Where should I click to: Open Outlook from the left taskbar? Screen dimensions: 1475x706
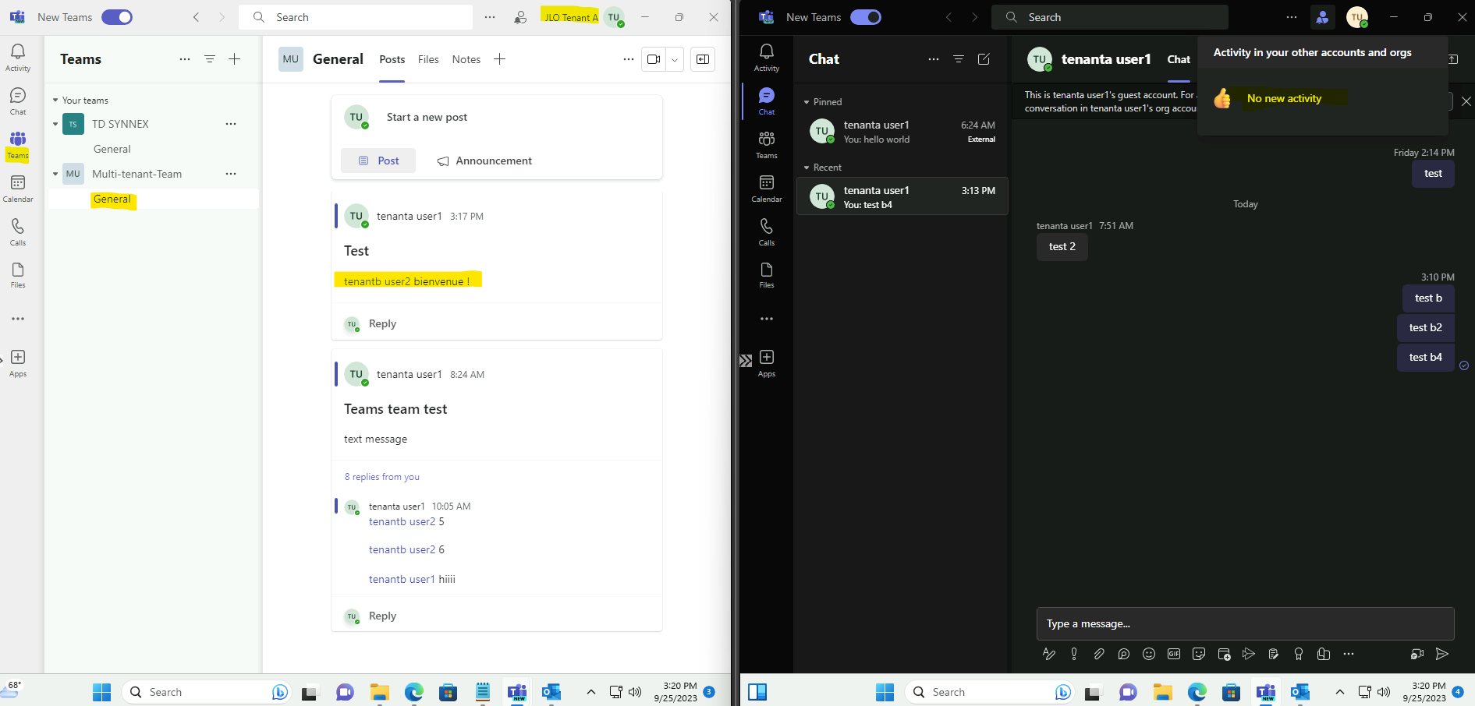click(x=551, y=692)
